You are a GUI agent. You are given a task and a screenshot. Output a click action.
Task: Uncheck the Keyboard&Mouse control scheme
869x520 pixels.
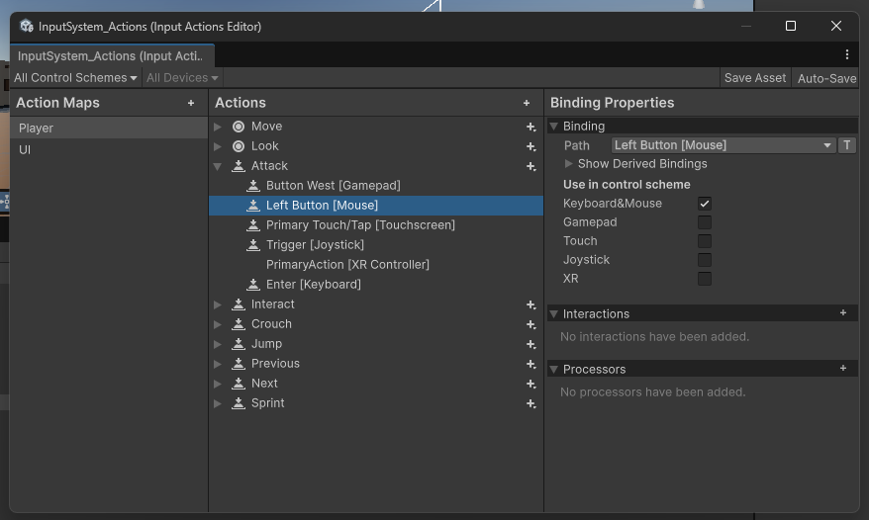705,204
